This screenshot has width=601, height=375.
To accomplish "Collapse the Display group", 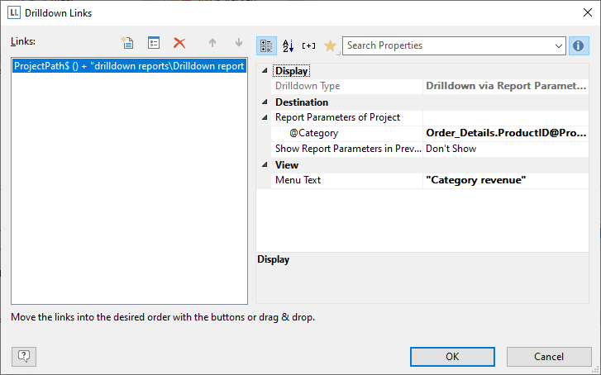I will tap(265, 71).
